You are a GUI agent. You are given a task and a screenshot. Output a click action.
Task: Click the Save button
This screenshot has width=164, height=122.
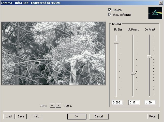tap(21, 116)
